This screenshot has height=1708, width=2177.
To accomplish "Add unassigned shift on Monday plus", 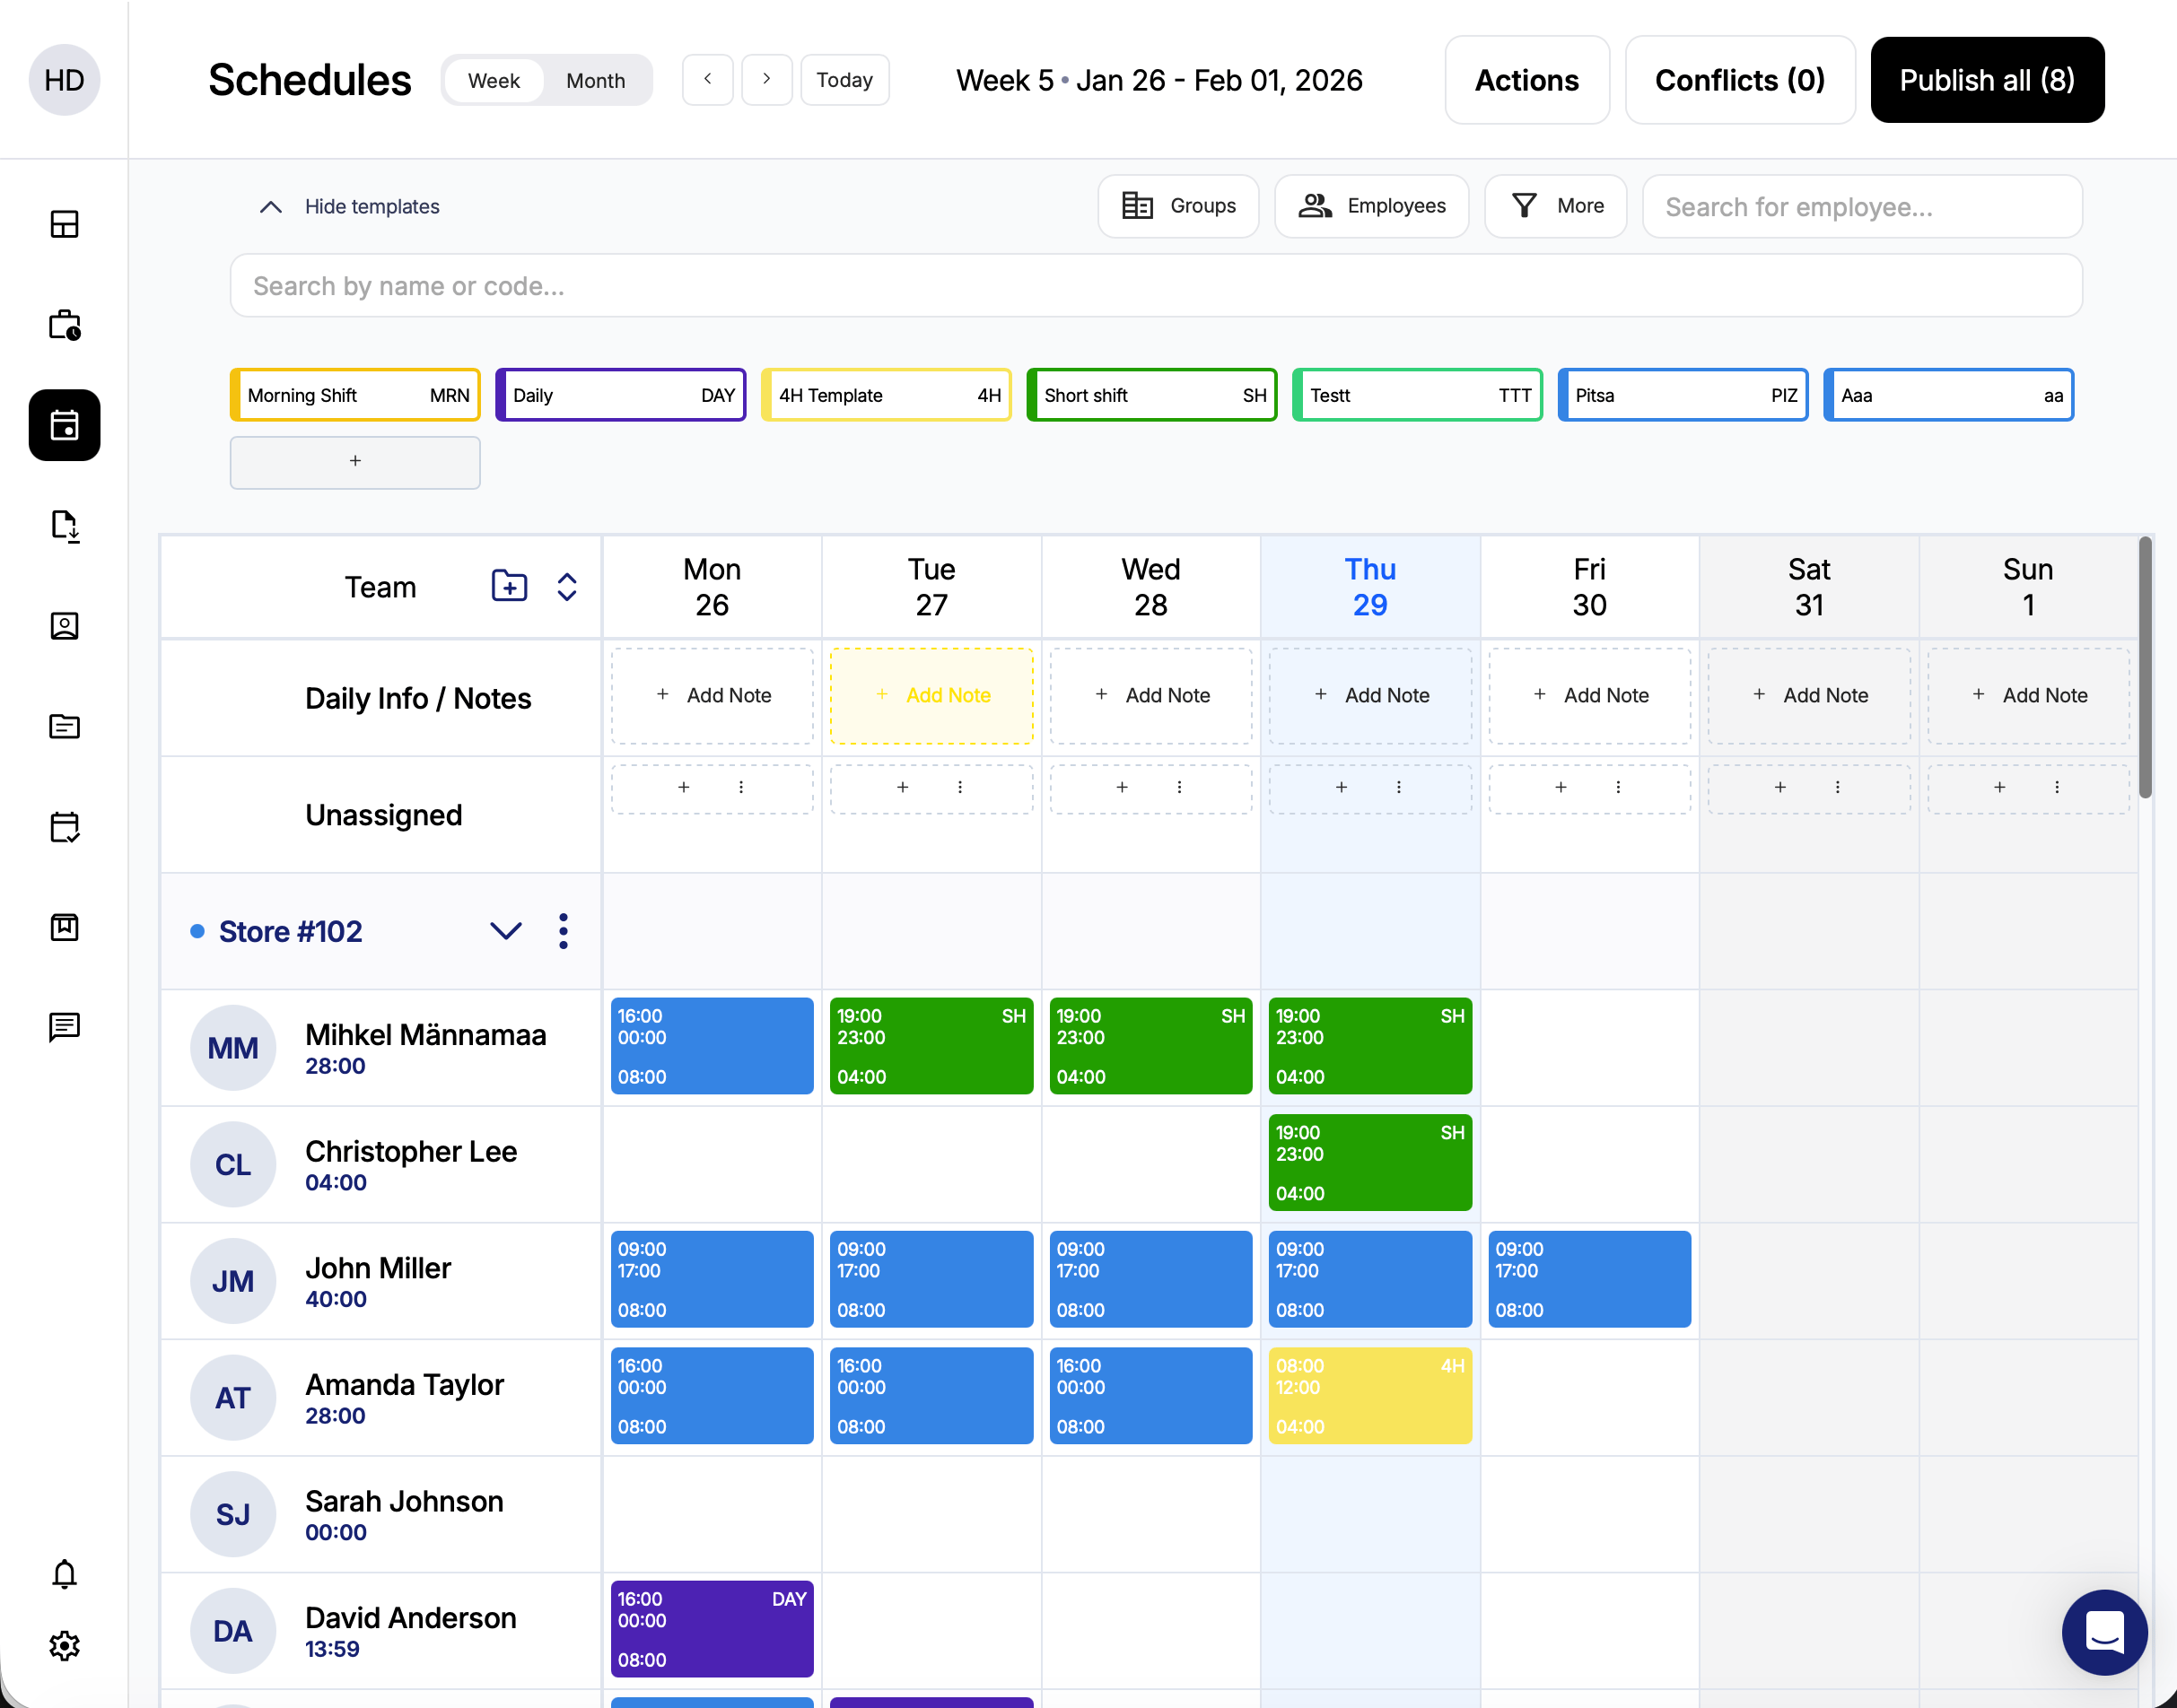I will 683,787.
